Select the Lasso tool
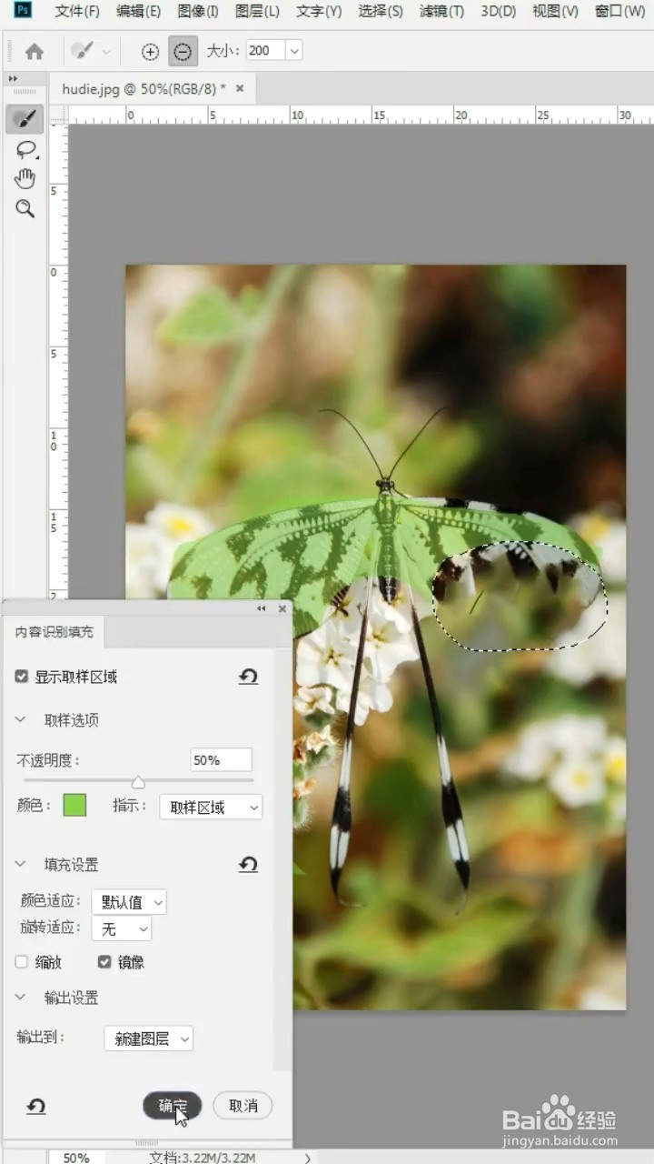 point(25,149)
